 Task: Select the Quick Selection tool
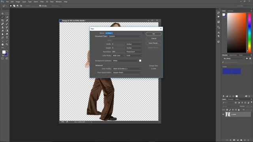(7, 17)
